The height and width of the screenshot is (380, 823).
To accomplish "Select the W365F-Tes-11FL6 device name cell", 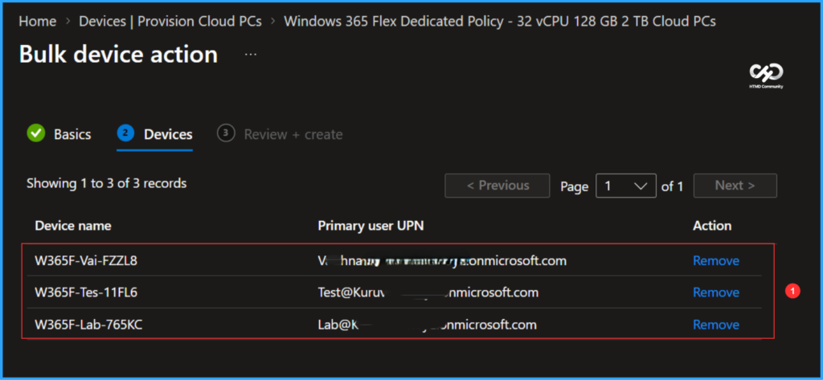I will tap(86, 292).
